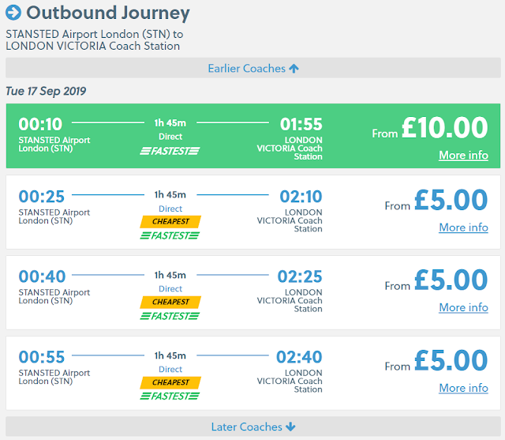
Task: Select the £10.00 fare on green card
Action: click(x=444, y=128)
